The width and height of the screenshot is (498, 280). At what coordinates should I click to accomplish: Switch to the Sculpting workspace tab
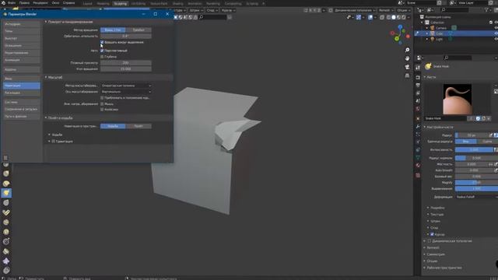(x=120, y=3)
